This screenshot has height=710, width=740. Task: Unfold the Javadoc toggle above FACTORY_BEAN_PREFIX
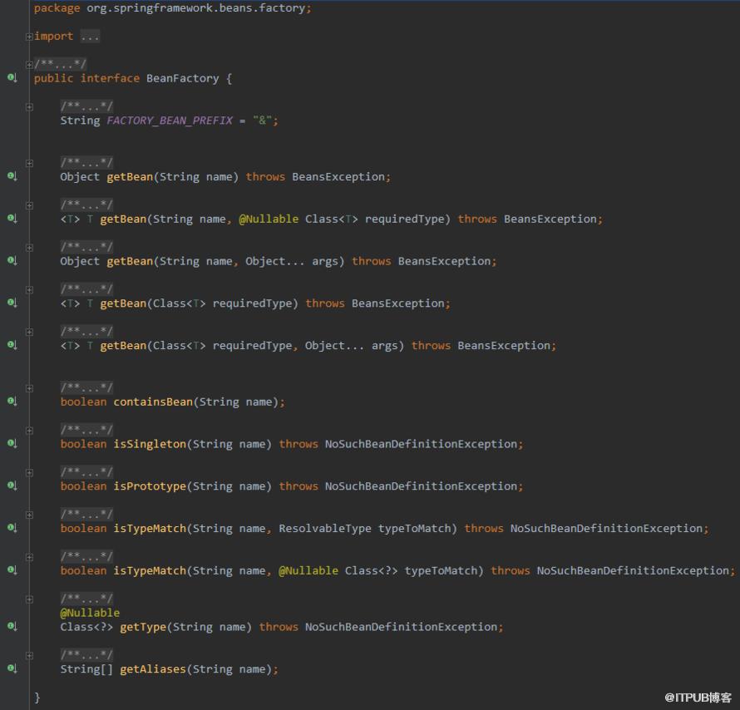pos(29,107)
